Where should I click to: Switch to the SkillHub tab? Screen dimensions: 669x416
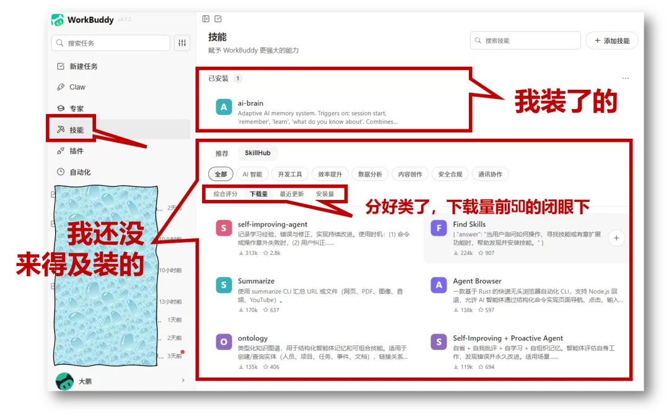coord(258,152)
